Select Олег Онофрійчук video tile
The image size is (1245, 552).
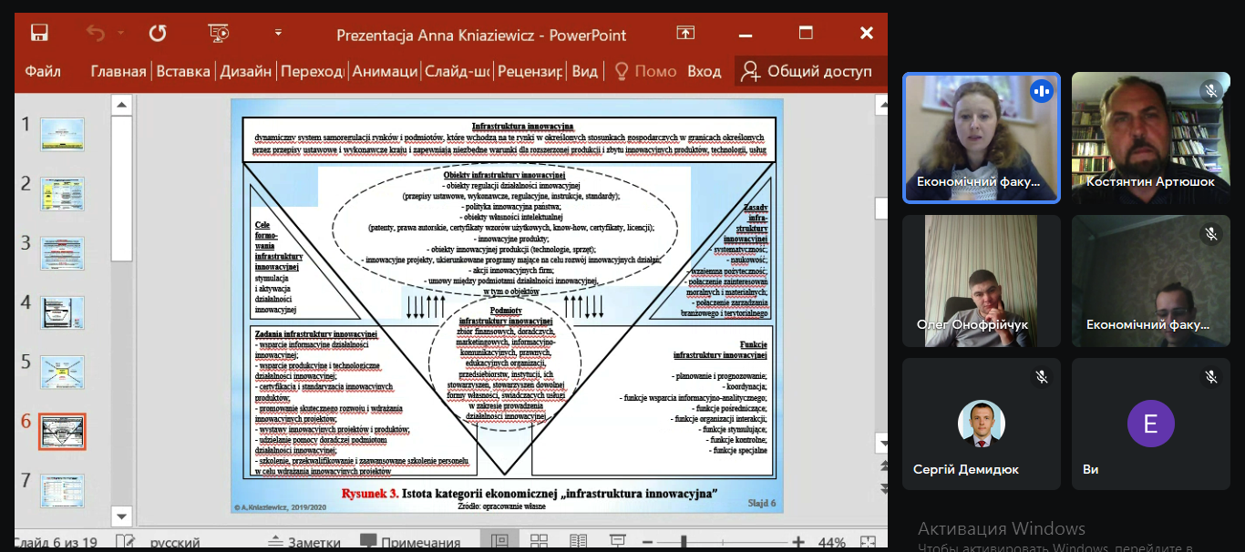[x=982, y=281]
